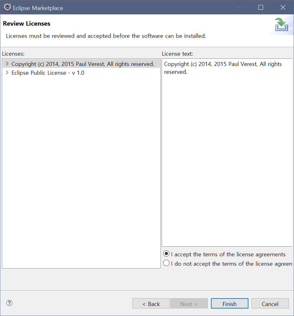Viewport: 294px width, 316px height.
Task: Go back with the Back button
Action: (x=151, y=303)
